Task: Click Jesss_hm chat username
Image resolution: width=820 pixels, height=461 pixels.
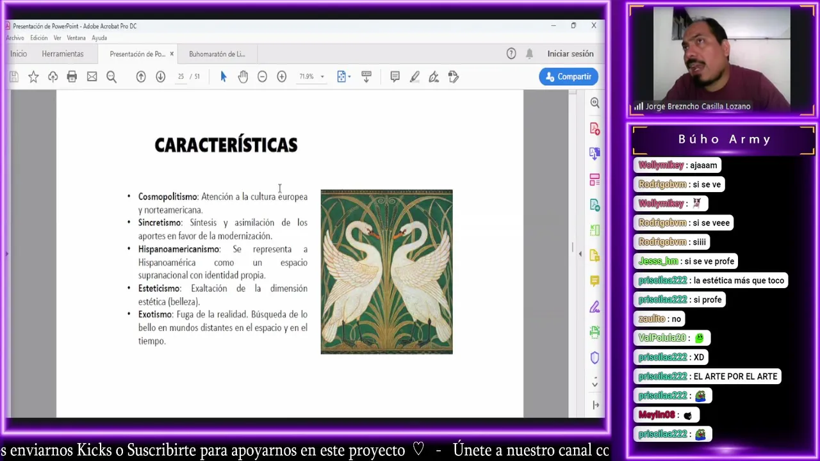Action: click(658, 261)
